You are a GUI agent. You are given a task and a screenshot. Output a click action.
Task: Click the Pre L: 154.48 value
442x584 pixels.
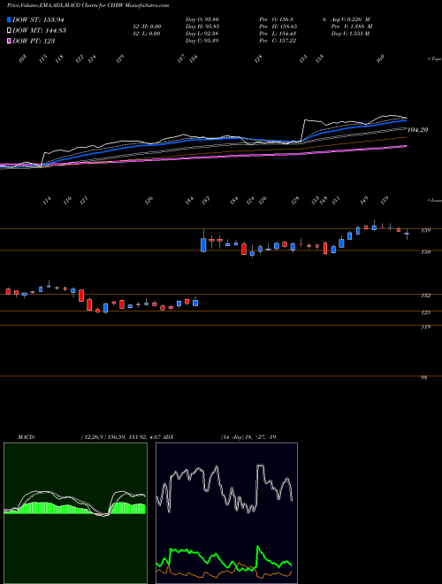point(279,34)
